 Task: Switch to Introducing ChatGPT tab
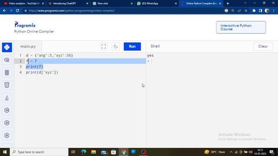pos(68,3)
